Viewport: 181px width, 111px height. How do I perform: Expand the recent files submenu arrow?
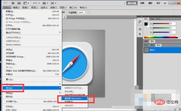[60, 32]
